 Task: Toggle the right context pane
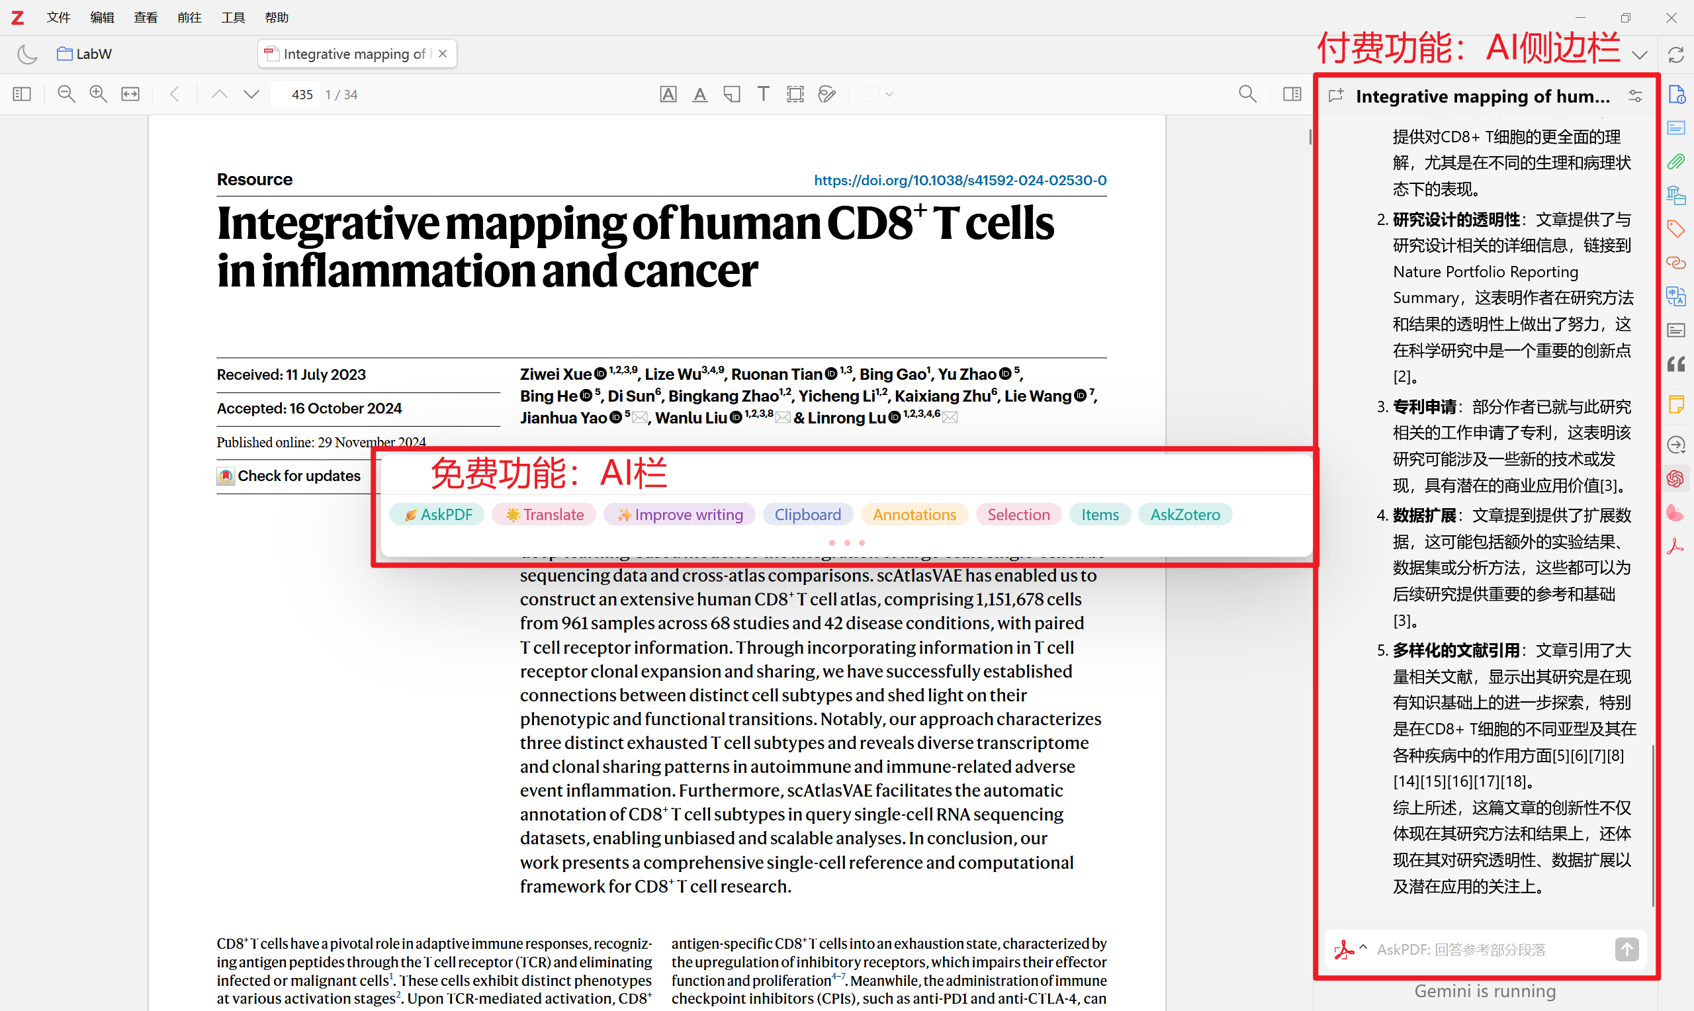pyautogui.click(x=1292, y=94)
